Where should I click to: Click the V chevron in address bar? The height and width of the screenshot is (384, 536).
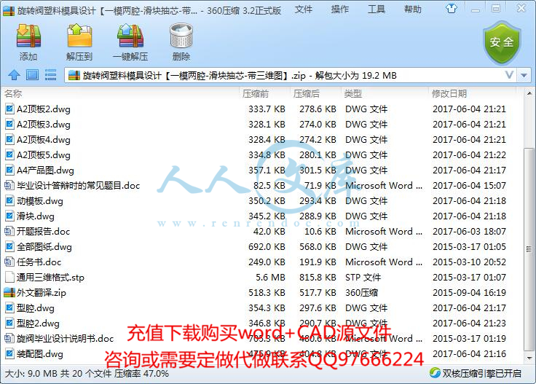click(x=509, y=74)
